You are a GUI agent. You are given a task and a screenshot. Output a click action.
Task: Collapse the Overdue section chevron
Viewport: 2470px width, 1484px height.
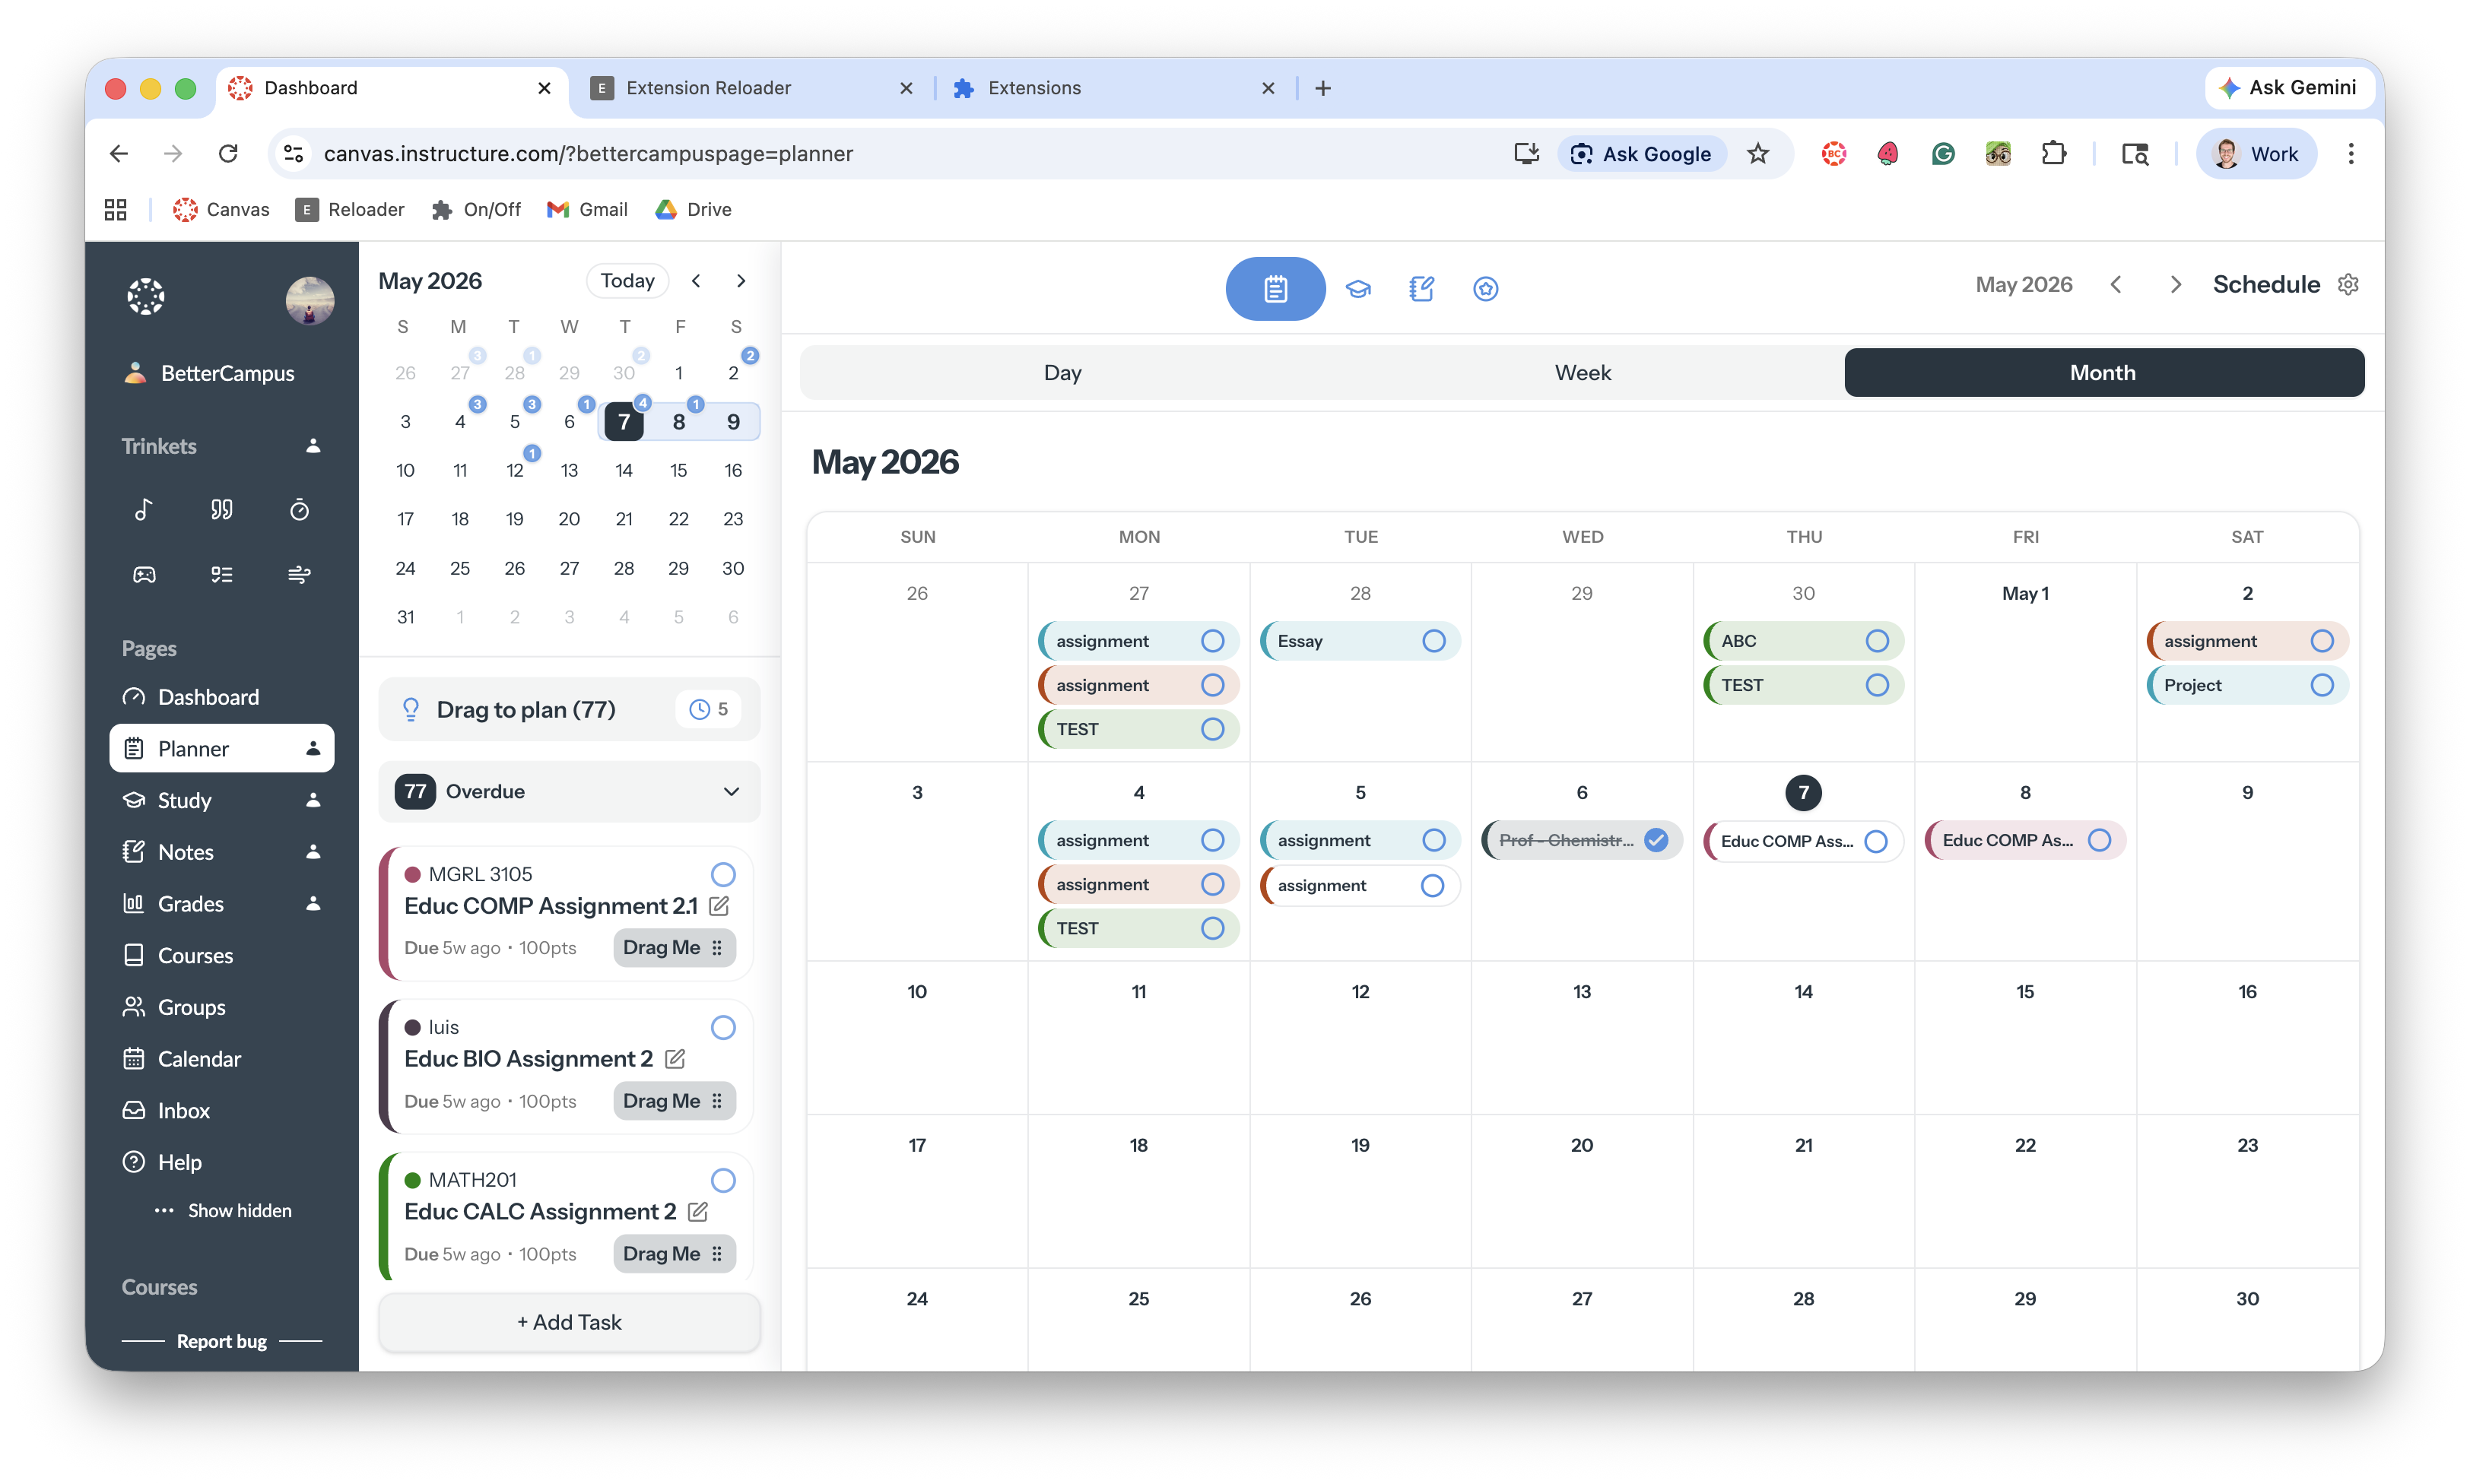coord(731,792)
